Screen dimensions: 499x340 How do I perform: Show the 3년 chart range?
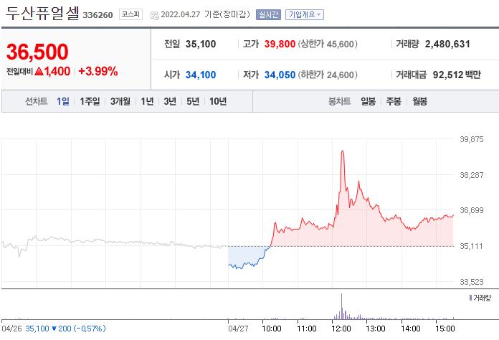click(x=170, y=101)
